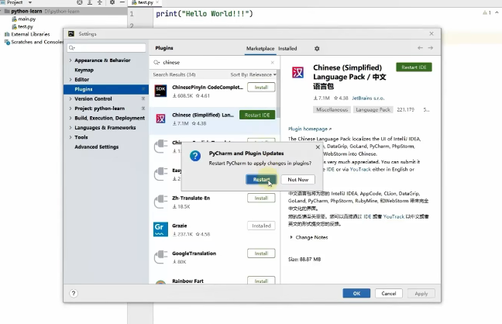Click Restart IDE beside Chinese (Simplified) list entry
This screenshot has height=324, width=502.
coord(257,115)
